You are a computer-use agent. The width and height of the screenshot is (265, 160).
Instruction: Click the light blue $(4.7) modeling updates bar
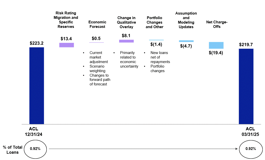click(x=186, y=41)
